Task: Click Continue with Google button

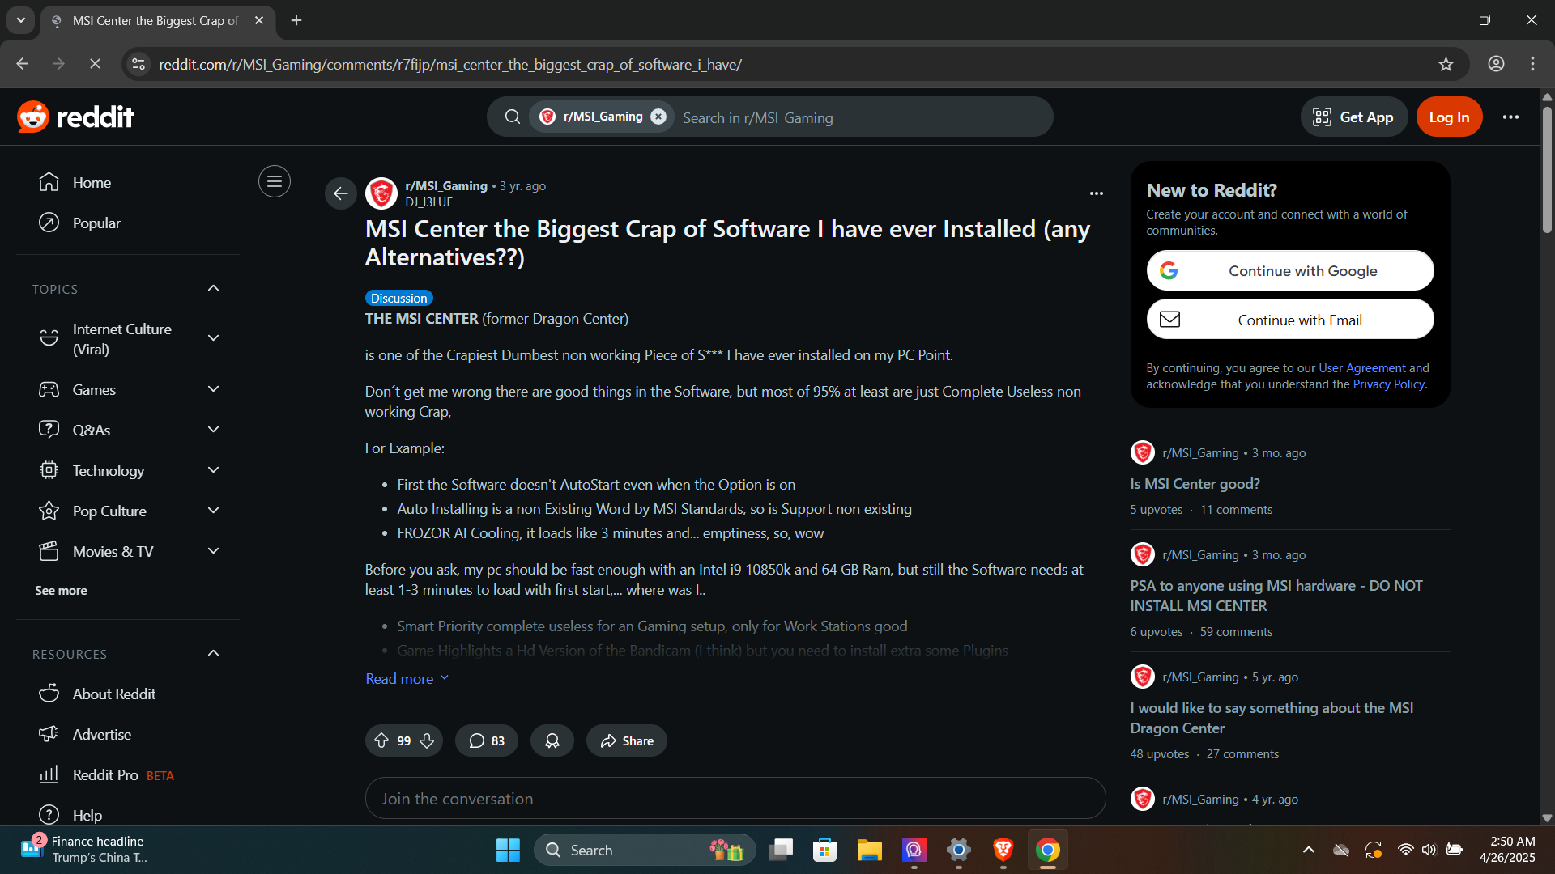Action: (x=1289, y=271)
